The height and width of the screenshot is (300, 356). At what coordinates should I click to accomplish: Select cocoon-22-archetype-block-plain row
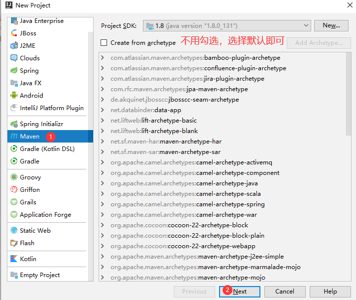pos(223,235)
